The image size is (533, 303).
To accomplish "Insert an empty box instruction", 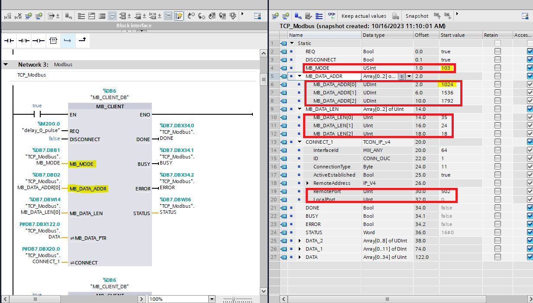I will tap(53, 41).
